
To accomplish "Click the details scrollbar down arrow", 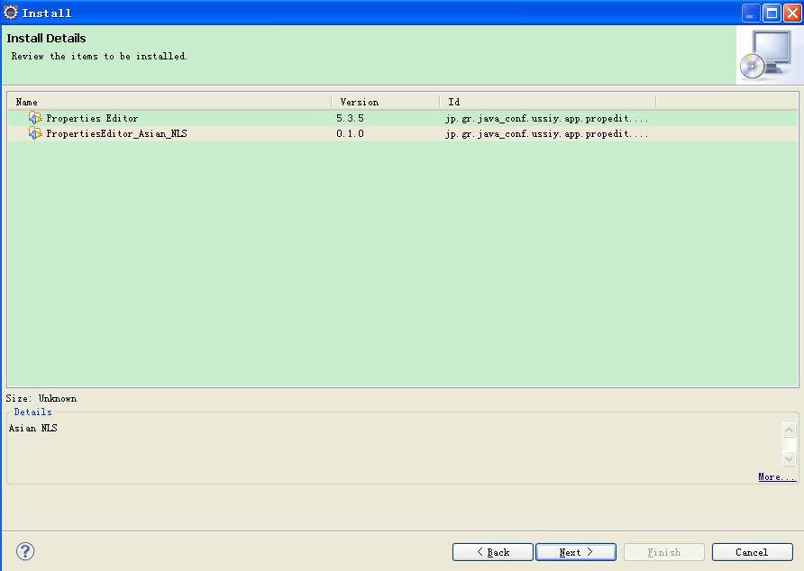I will (x=790, y=458).
